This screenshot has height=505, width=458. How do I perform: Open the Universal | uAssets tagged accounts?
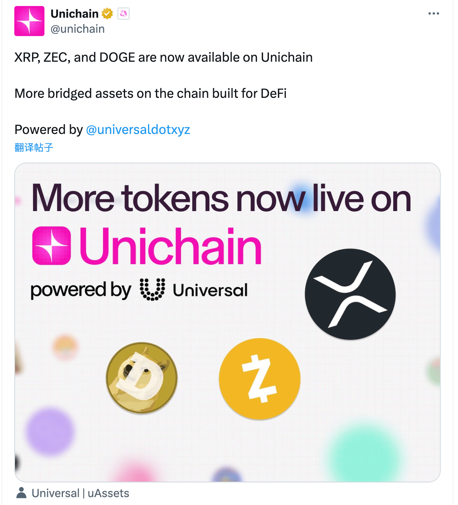80,493
